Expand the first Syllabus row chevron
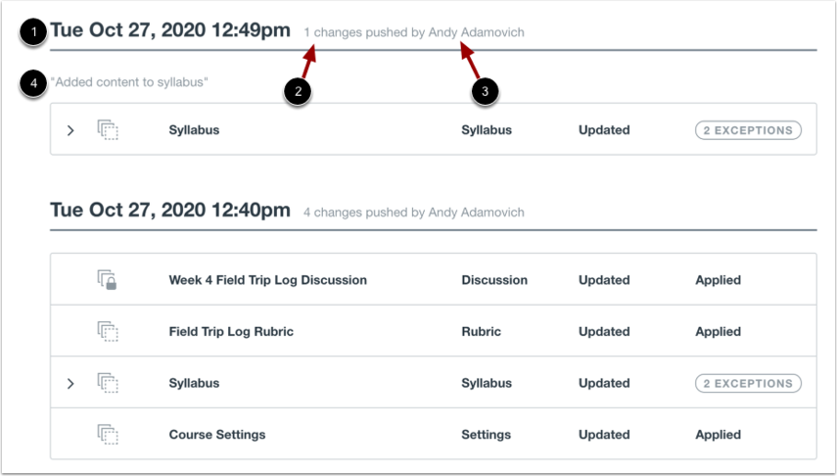 coord(70,130)
